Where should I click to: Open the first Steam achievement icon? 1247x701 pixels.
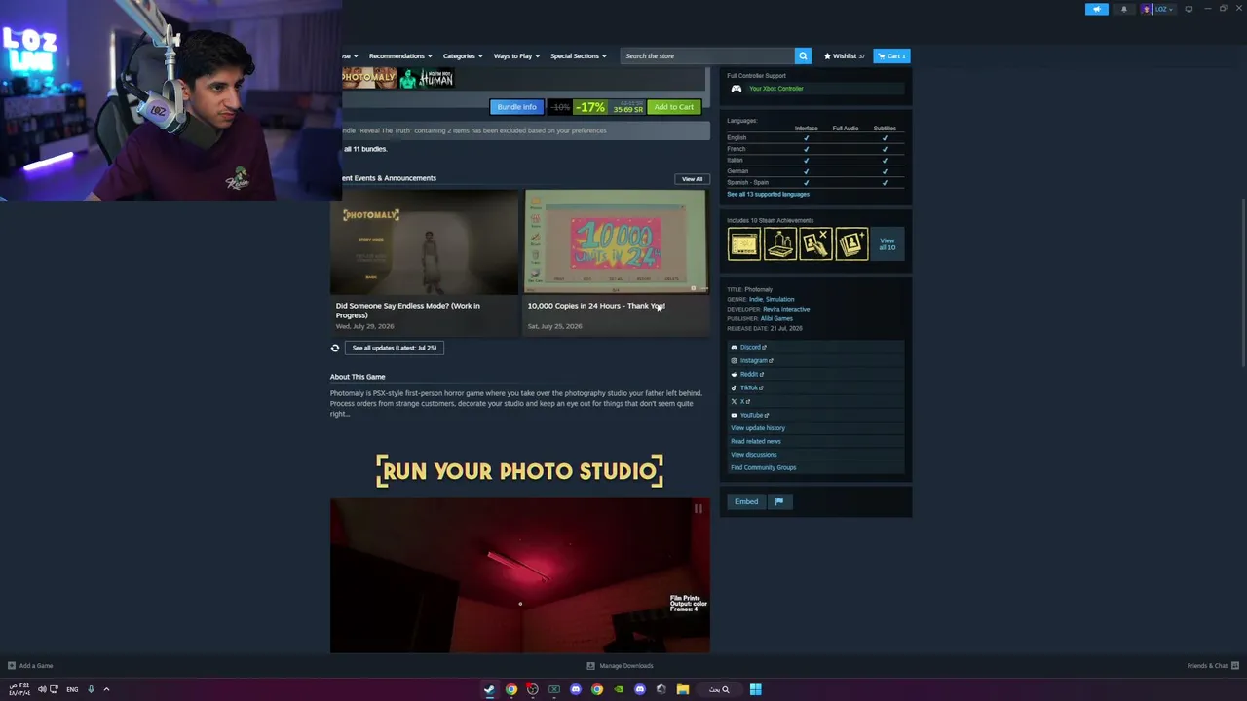(x=743, y=243)
